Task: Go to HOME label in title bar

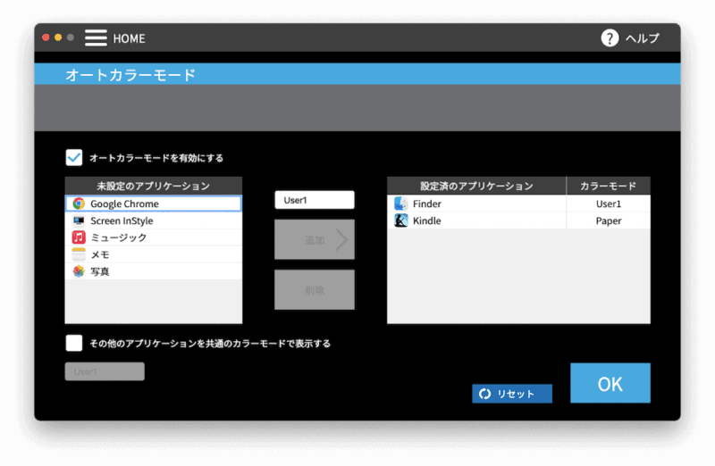Action: tap(129, 38)
